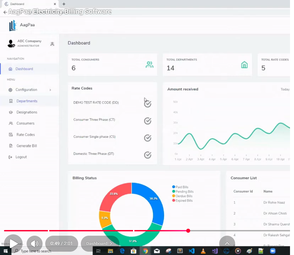This screenshot has width=294, height=255.
Task: Select the Consumers navigation icon
Action: pos(11,123)
